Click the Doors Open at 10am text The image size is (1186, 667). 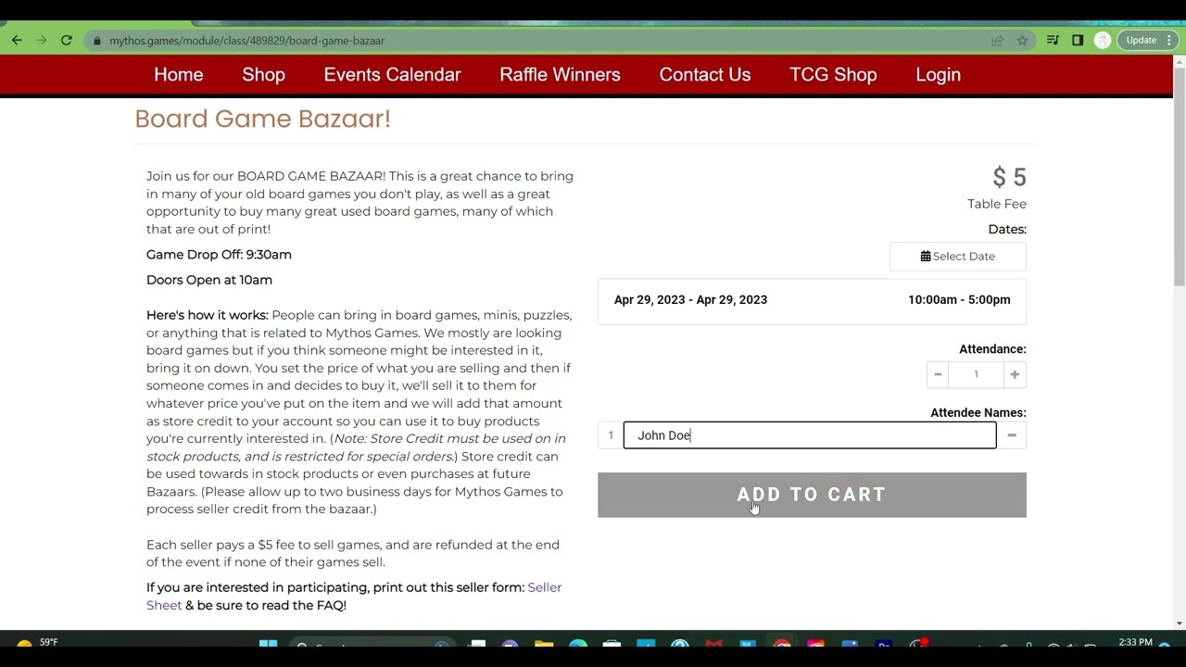point(209,280)
